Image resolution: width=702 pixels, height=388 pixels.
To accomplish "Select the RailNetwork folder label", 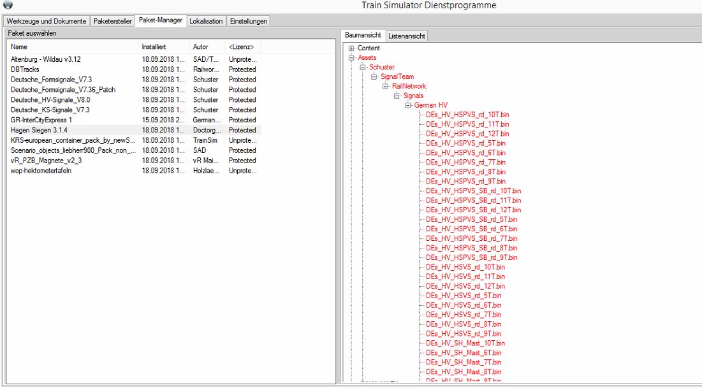I will [409, 87].
